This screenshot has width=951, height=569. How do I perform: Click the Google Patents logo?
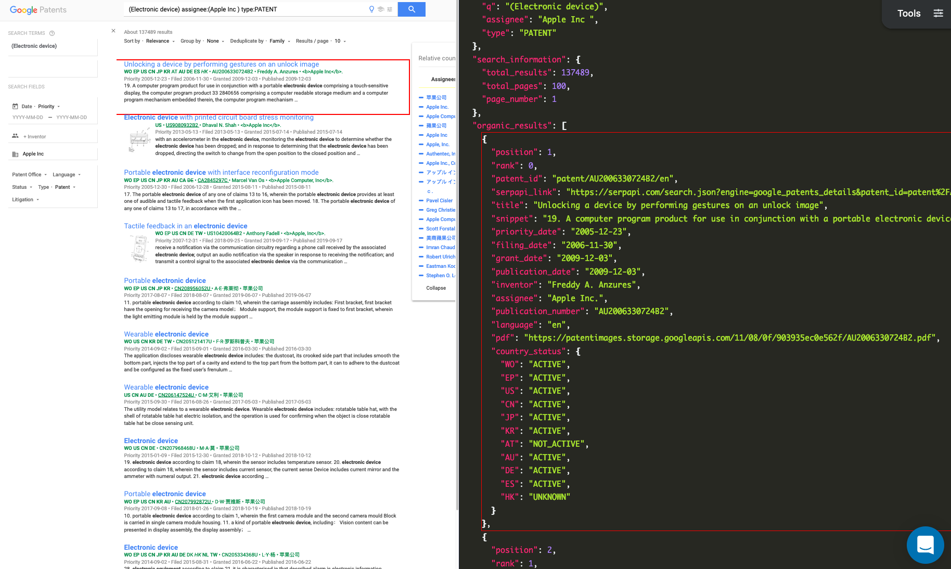(x=38, y=10)
